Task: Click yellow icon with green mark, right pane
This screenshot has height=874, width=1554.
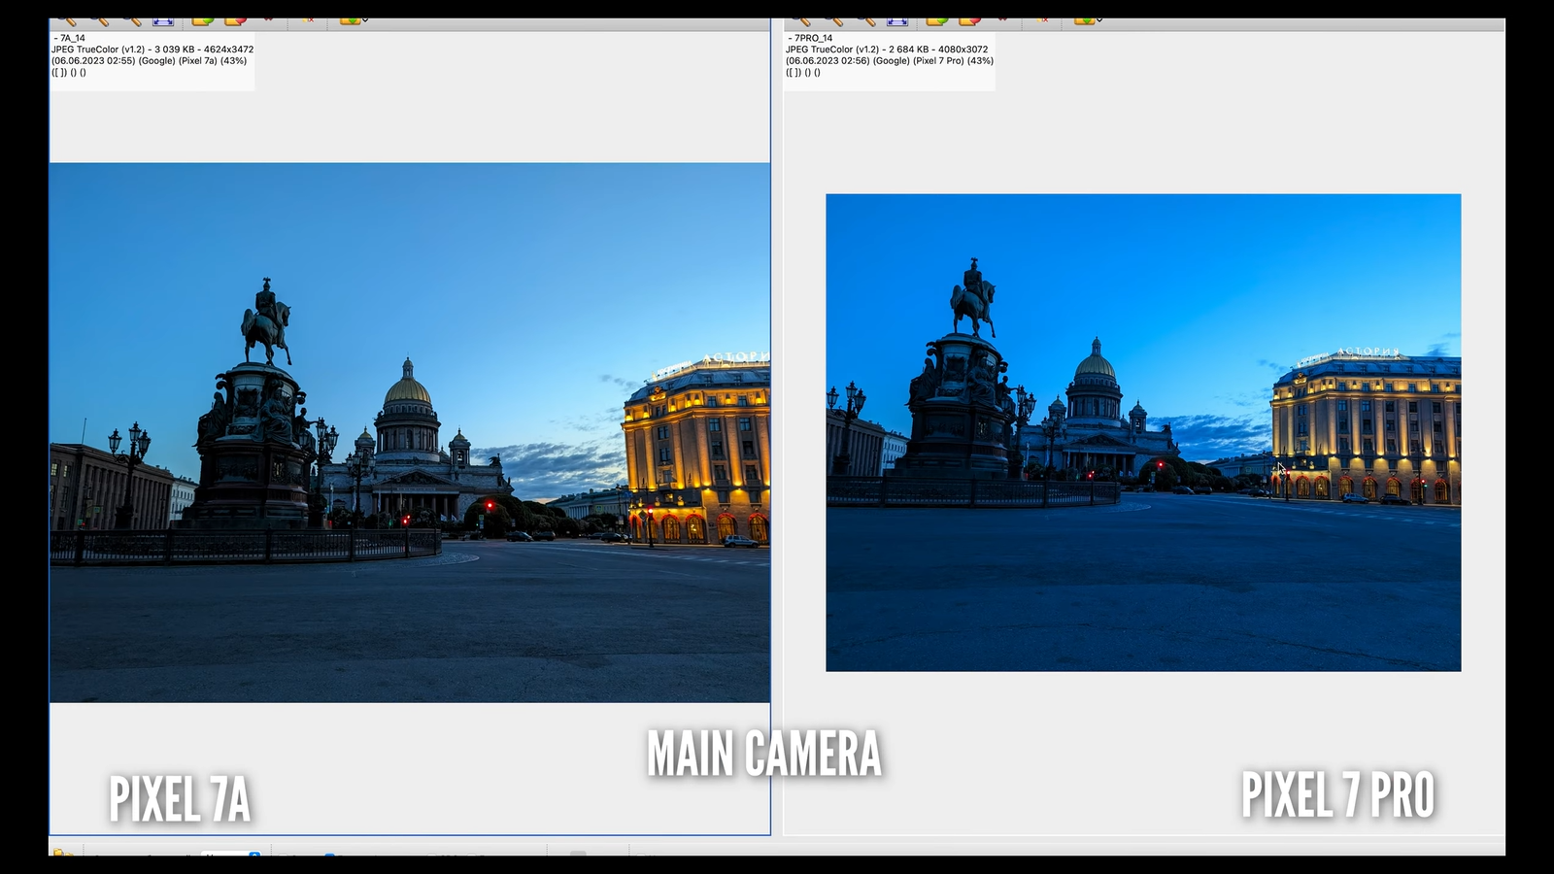Action: tap(936, 20)
